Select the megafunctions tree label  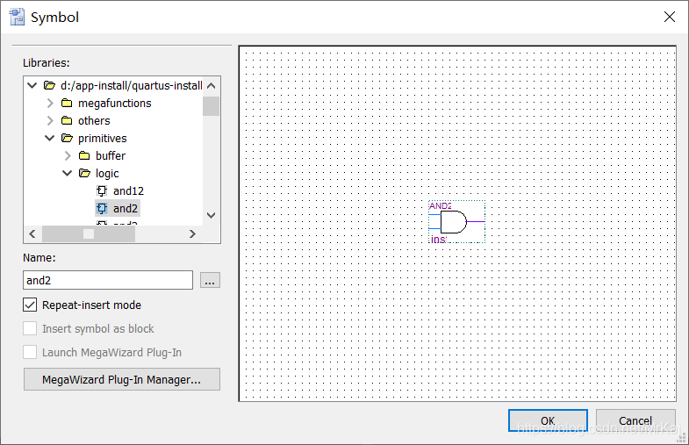coord(115,104)
